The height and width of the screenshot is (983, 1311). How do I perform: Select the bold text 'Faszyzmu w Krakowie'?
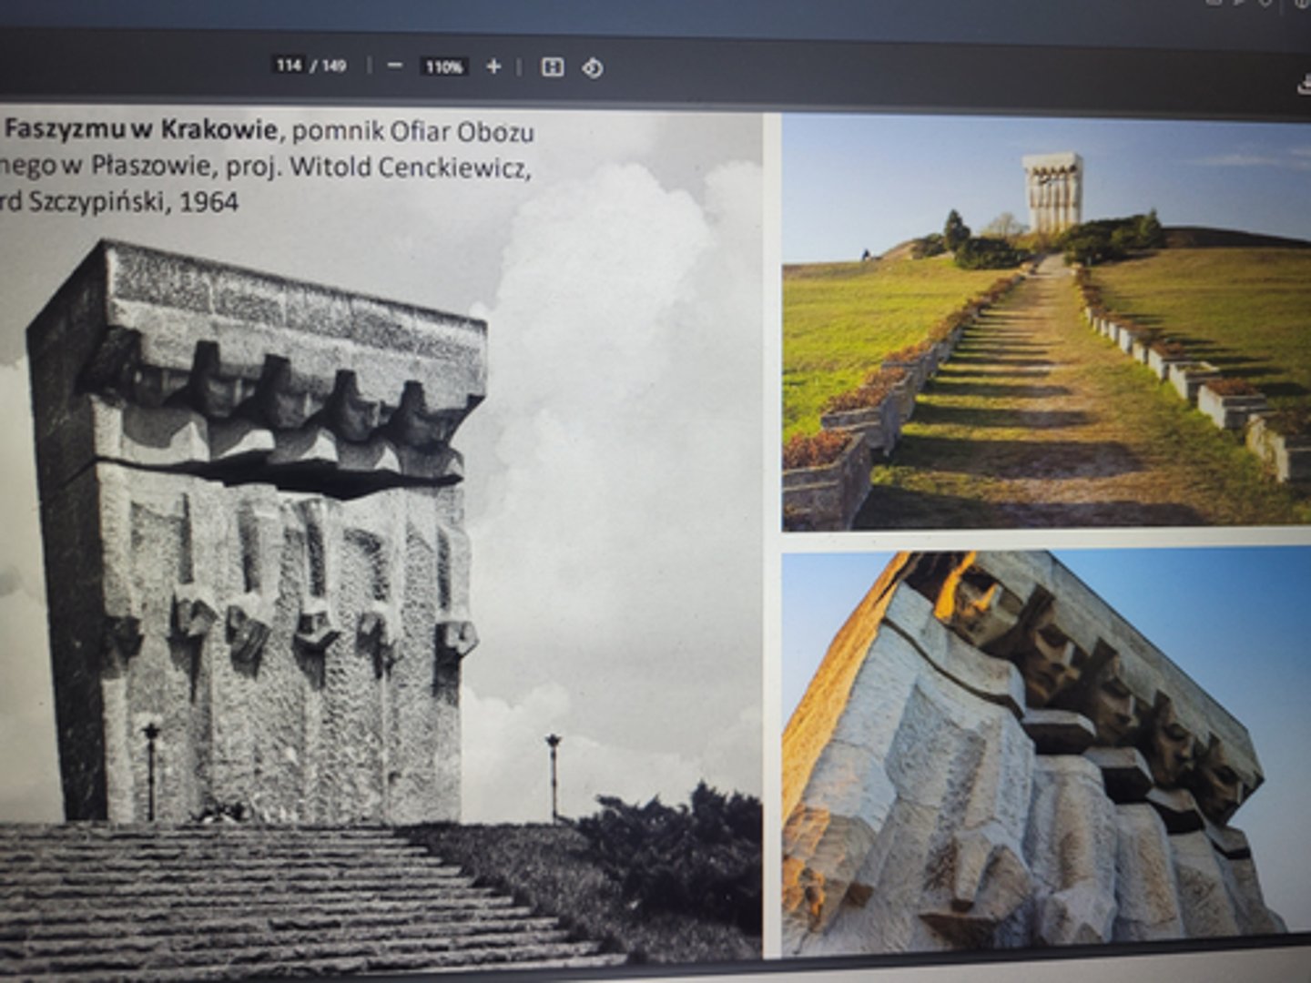click(x=140, y=129)
